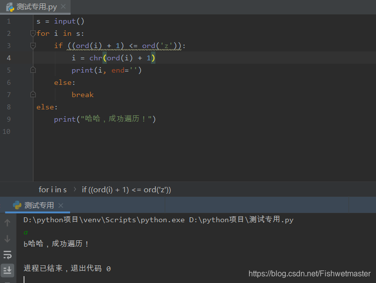Click the python.exe command line in console

pyautogui.click(x=158, y=220)
